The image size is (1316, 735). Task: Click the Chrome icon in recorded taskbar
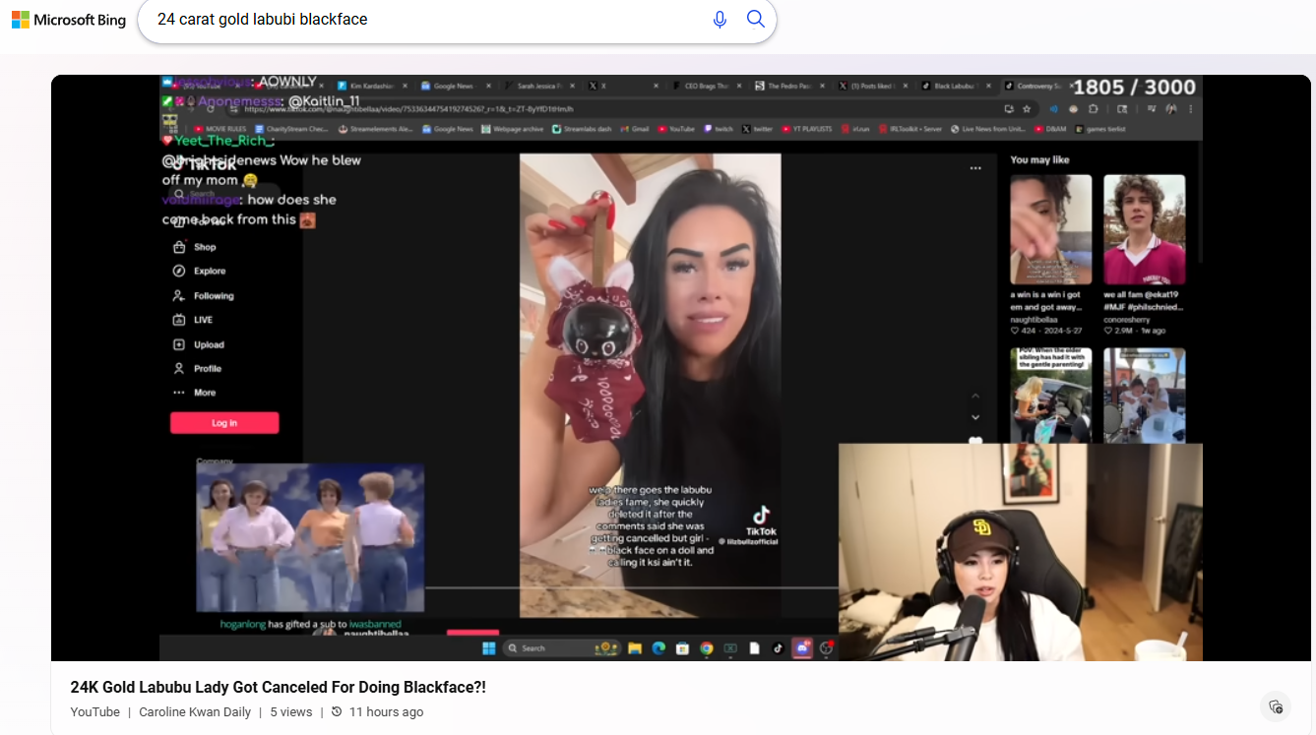coord(707,648)
